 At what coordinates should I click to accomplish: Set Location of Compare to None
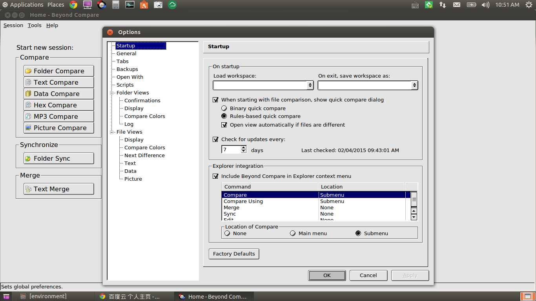tap(227, 233)
